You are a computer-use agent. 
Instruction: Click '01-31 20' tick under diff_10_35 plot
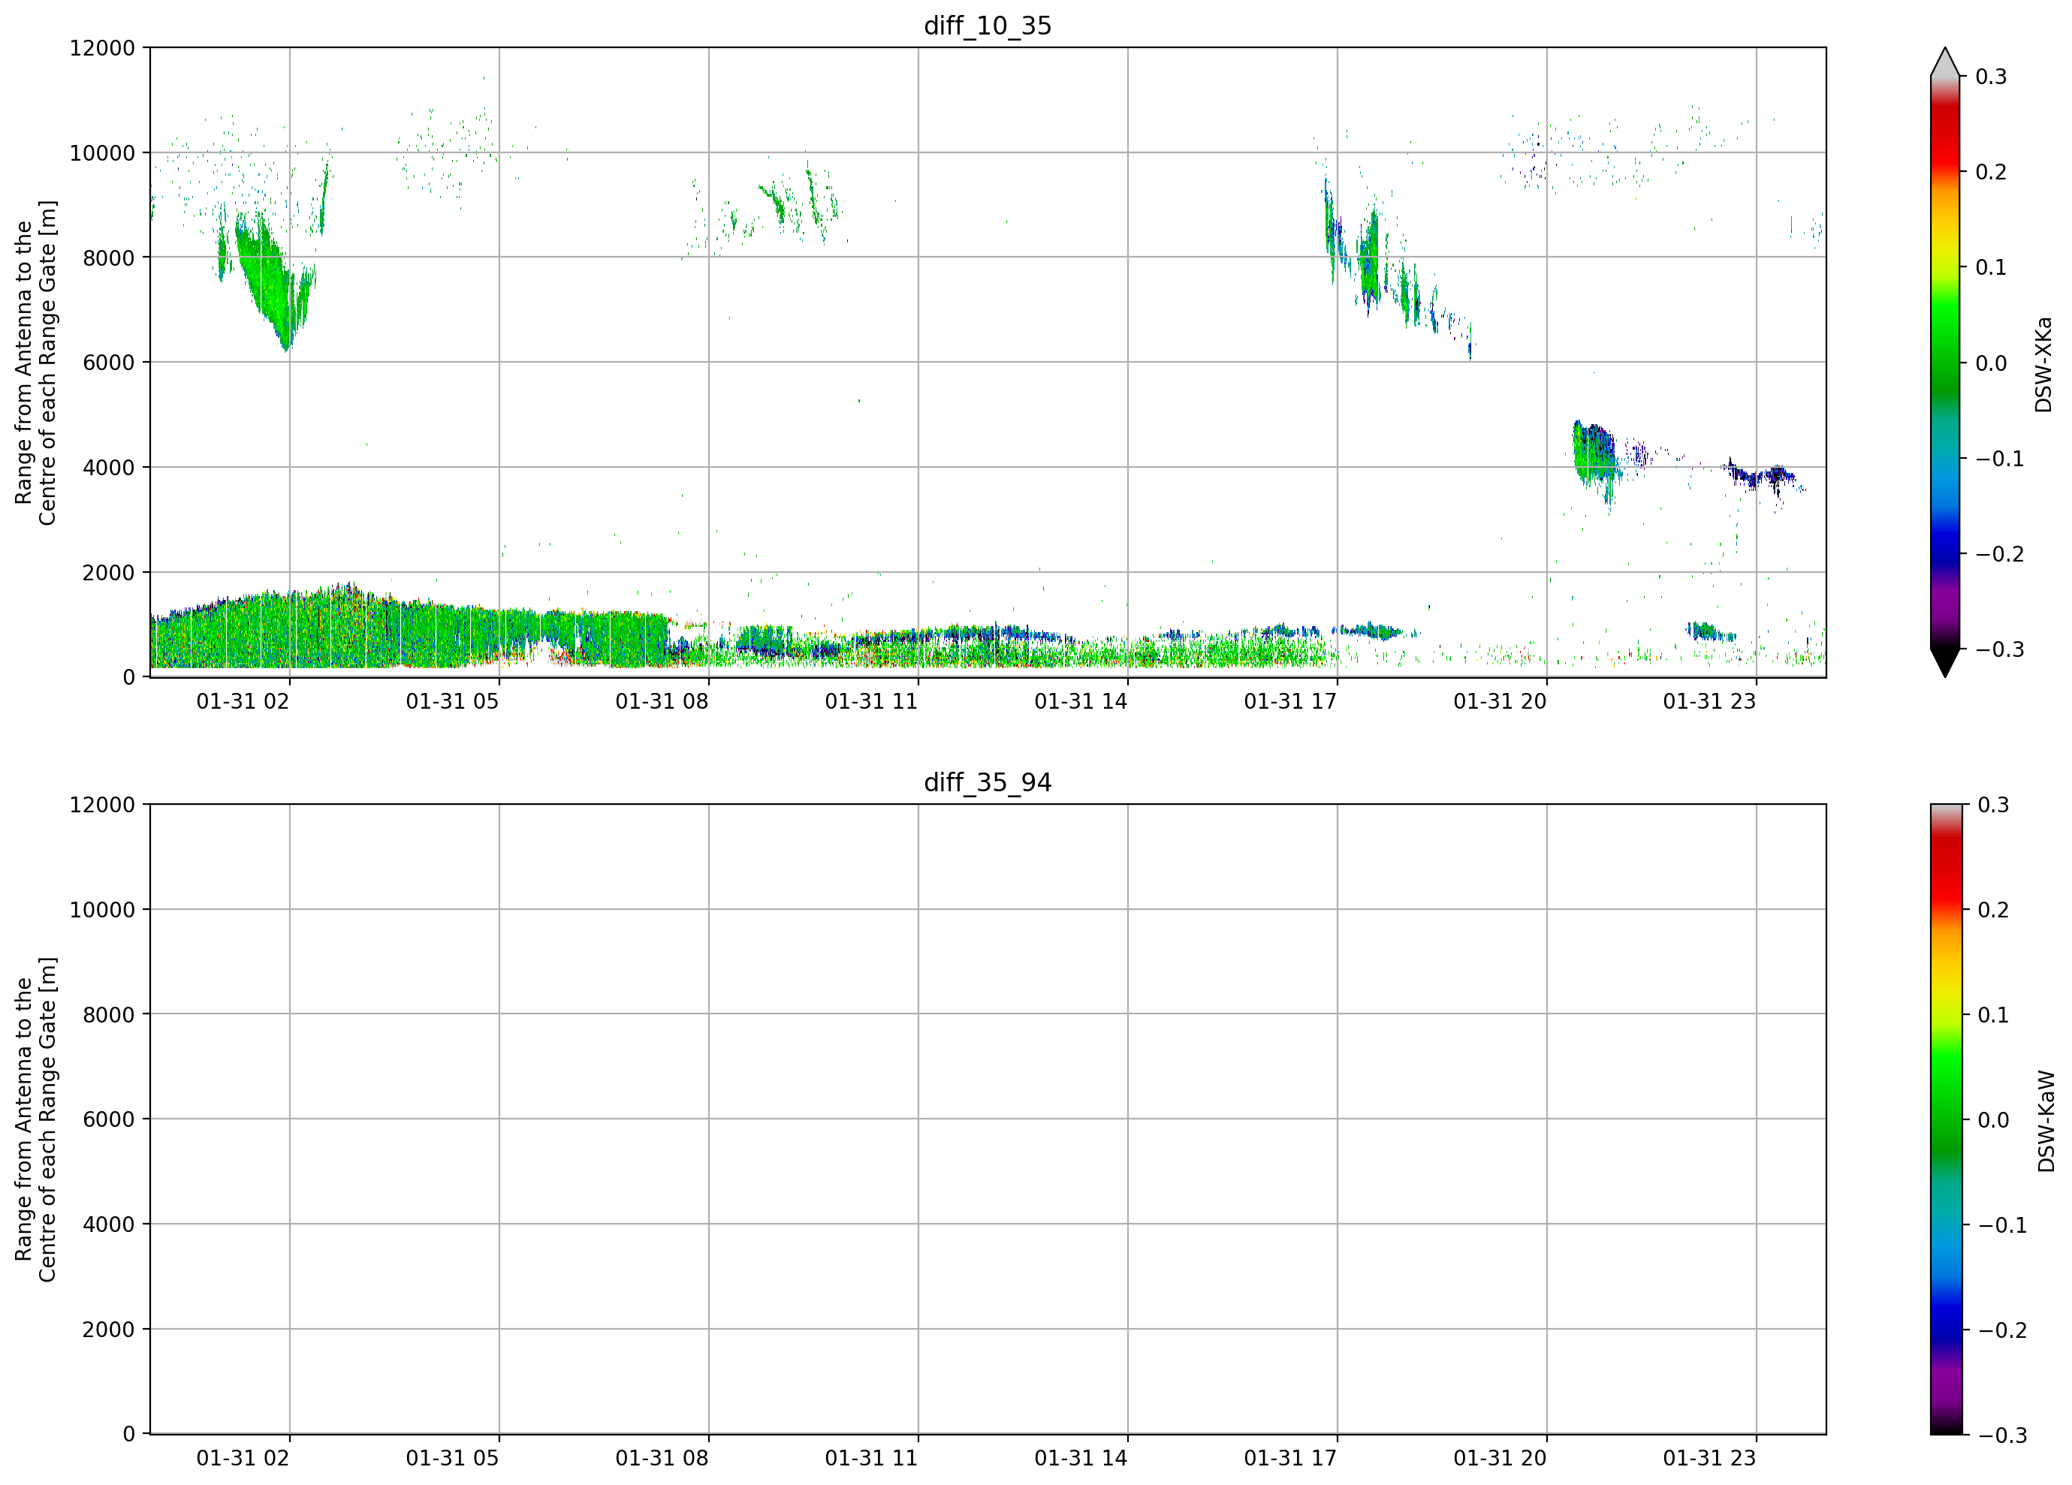coord(1500,701)
